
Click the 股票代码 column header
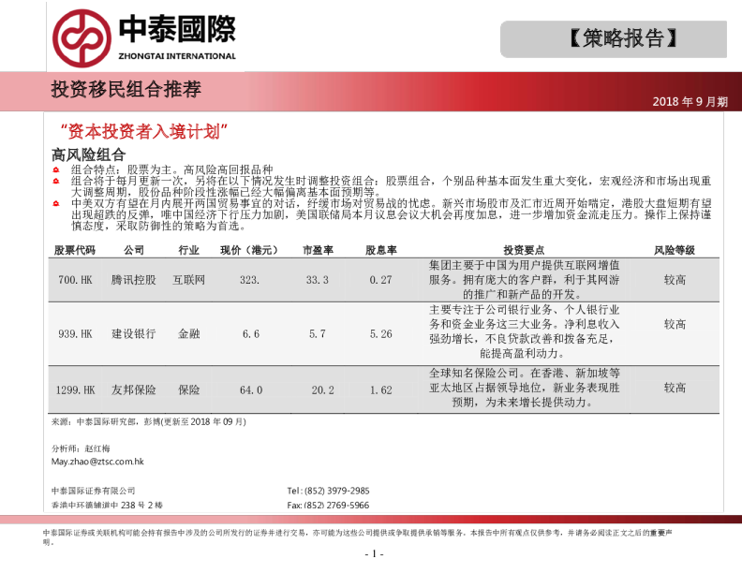tap(75, 250)
